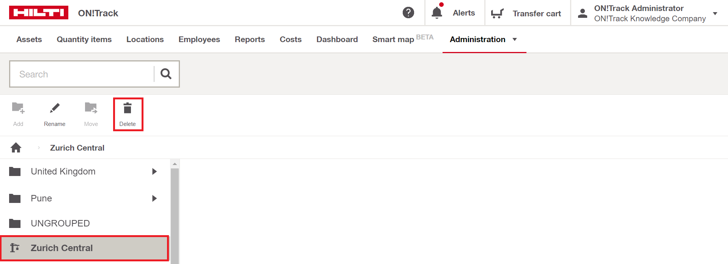Switch to the Costs tab
728x264 pixels.
[291, 39]
